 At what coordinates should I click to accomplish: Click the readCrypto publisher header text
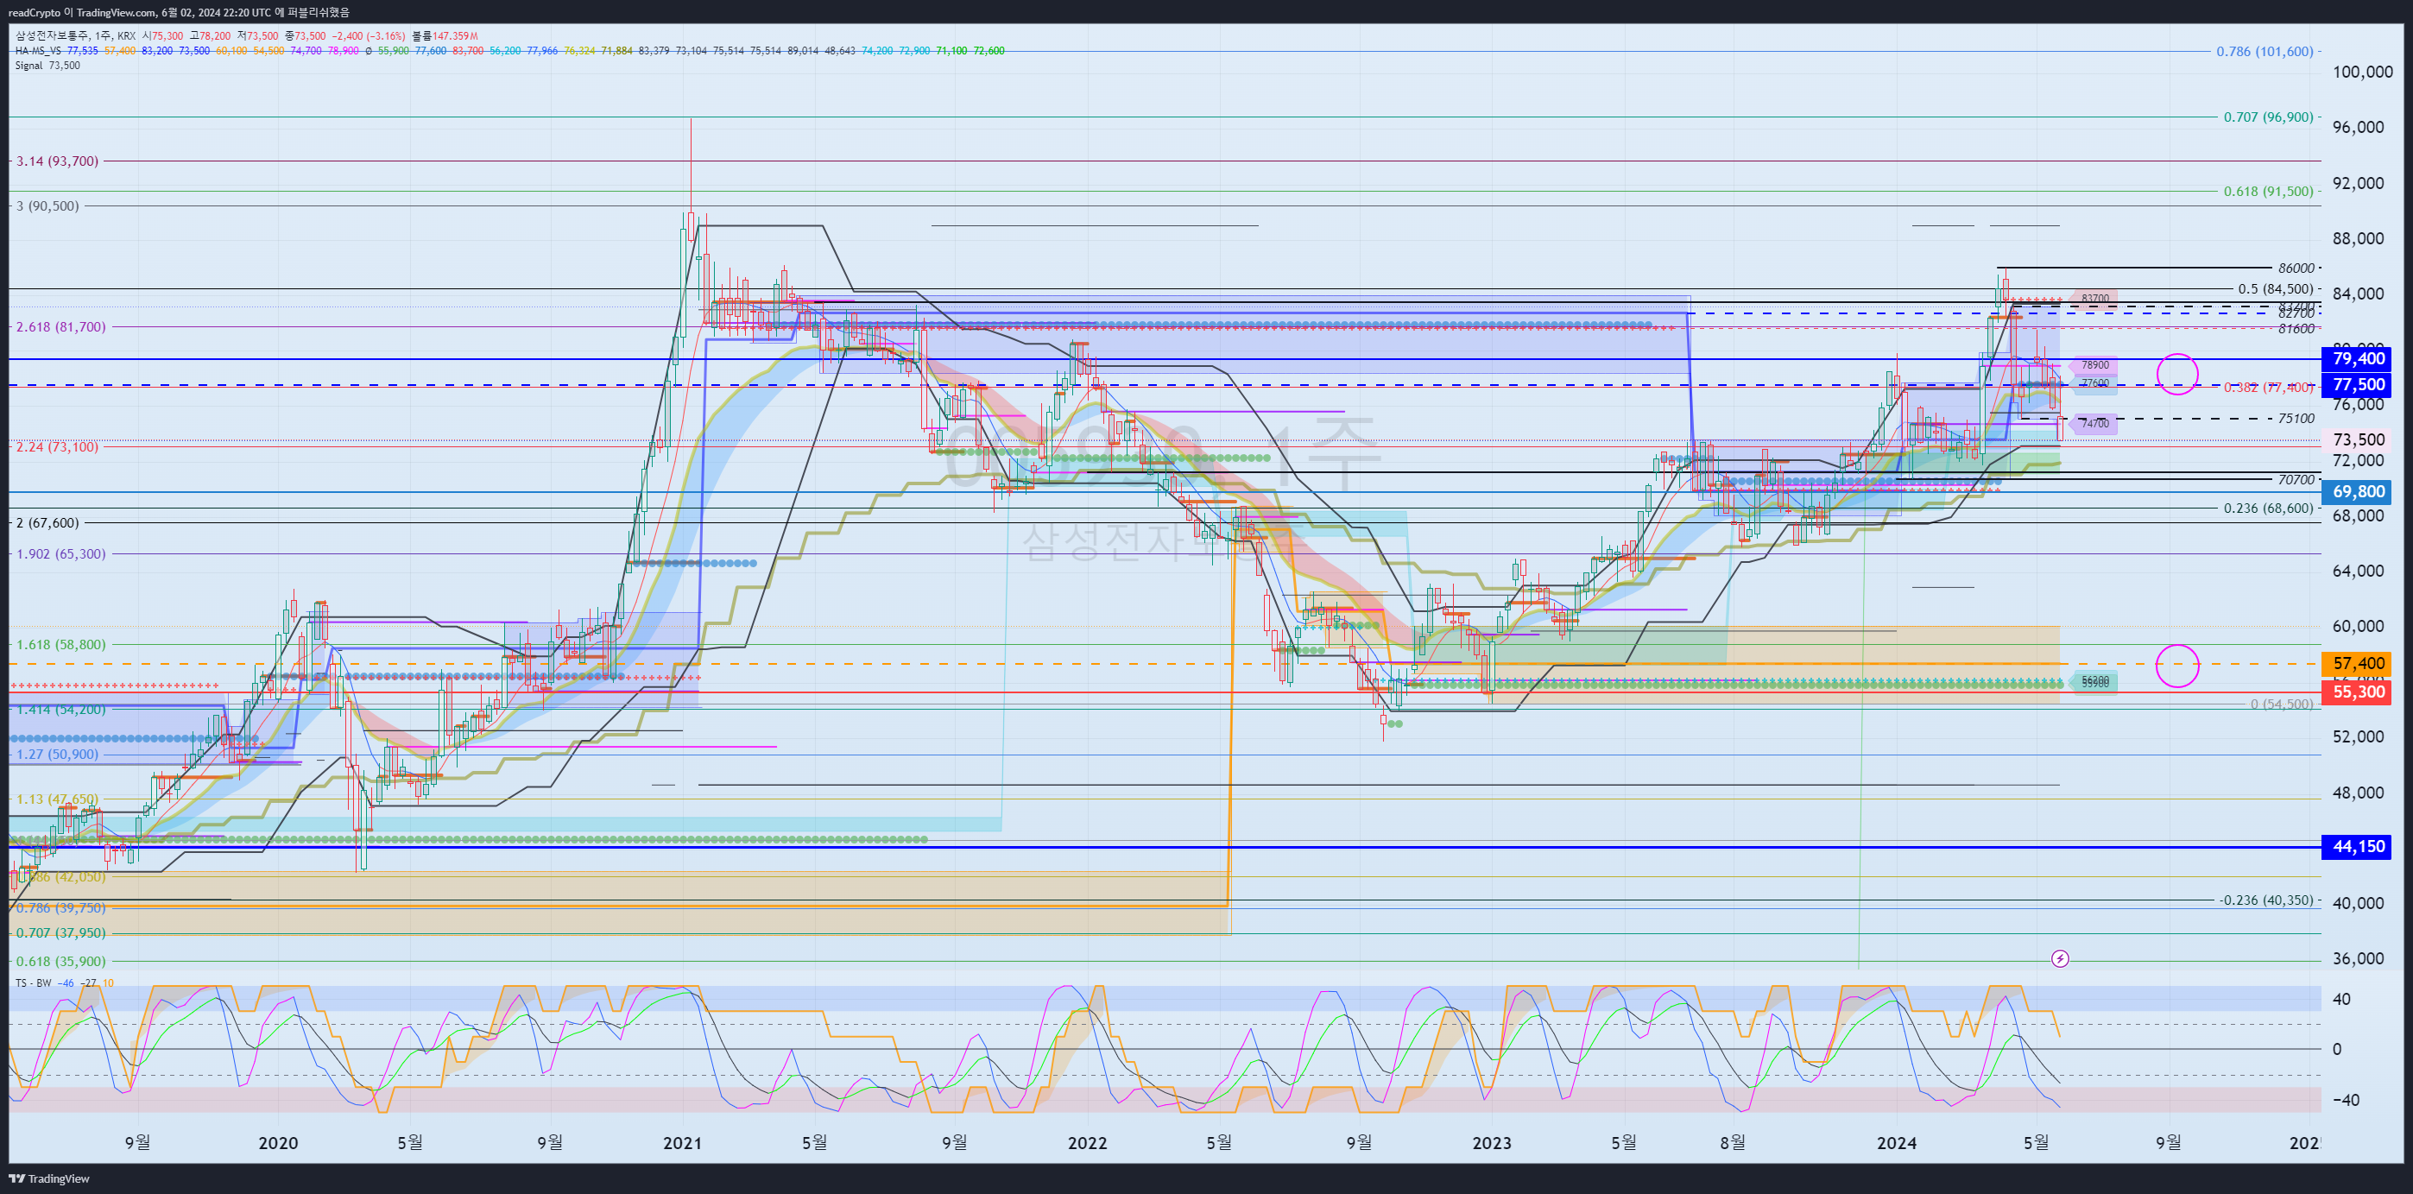(178, 11)
